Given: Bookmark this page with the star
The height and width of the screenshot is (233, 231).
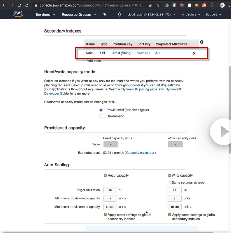Looking at the screenshot, I should pos(158,5).
